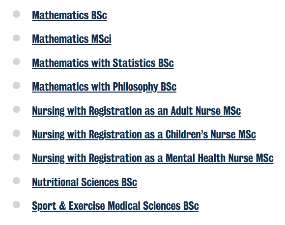Click the bullet beside Adult Nurse MSc
This screenshot has width=285, height=225.
17,109
